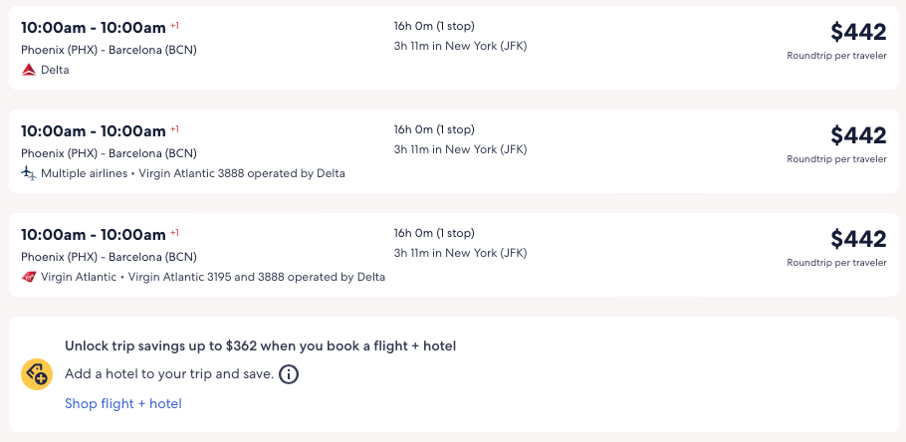Pick the $442 price on Virgin Atlantic flight
906x442 pixels.
(x=858, y=239)
